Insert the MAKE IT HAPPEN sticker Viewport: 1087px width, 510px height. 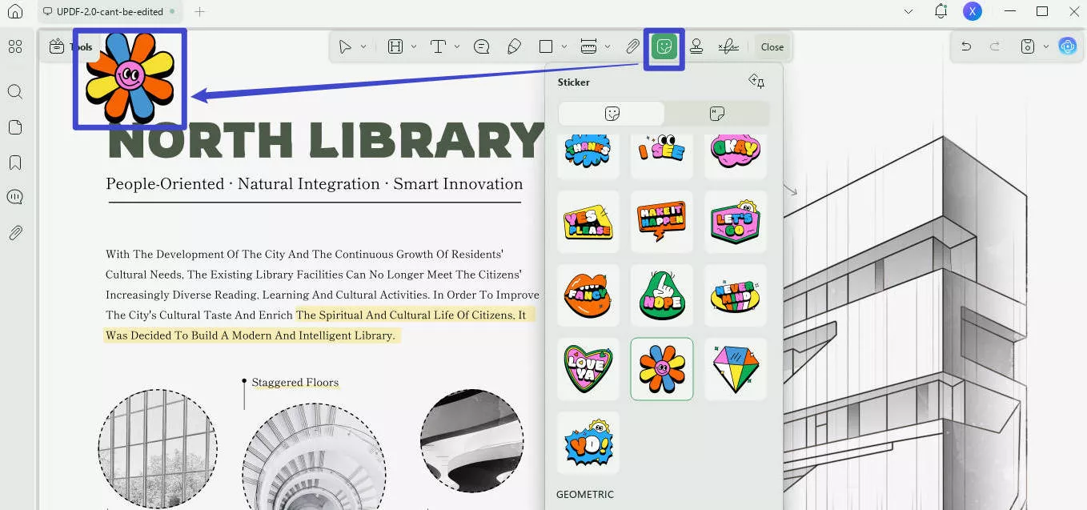[x=662, y=222]
